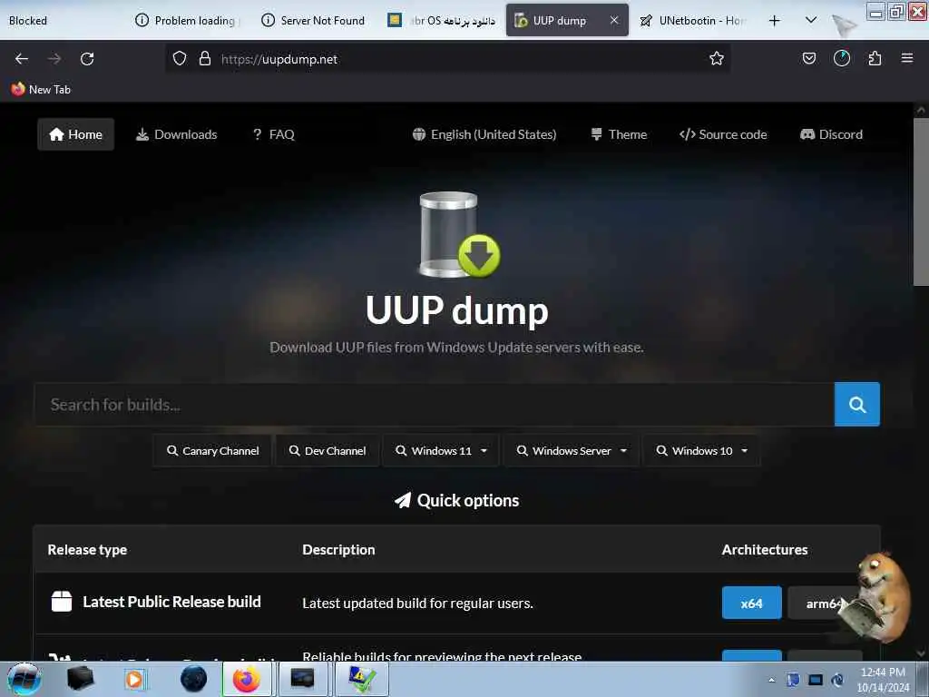Open the tracking protection shield icon
929x697 pixels.
click(x=180, y=59)
